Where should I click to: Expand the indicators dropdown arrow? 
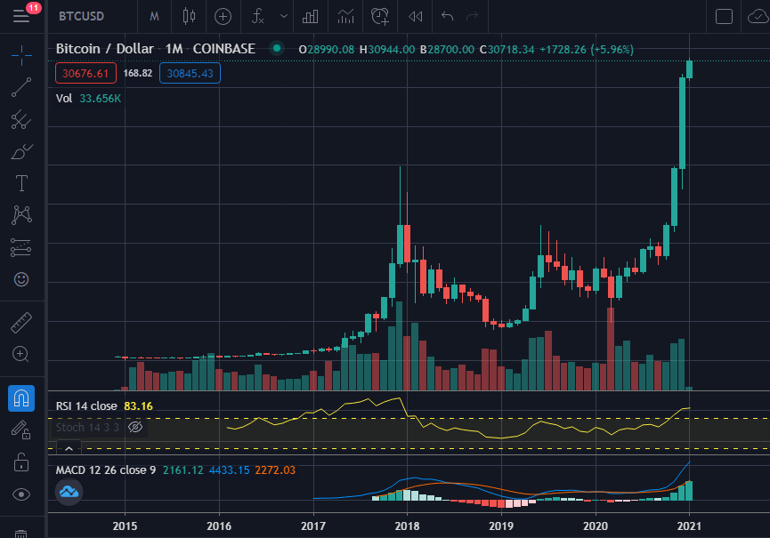click(284, 16)
